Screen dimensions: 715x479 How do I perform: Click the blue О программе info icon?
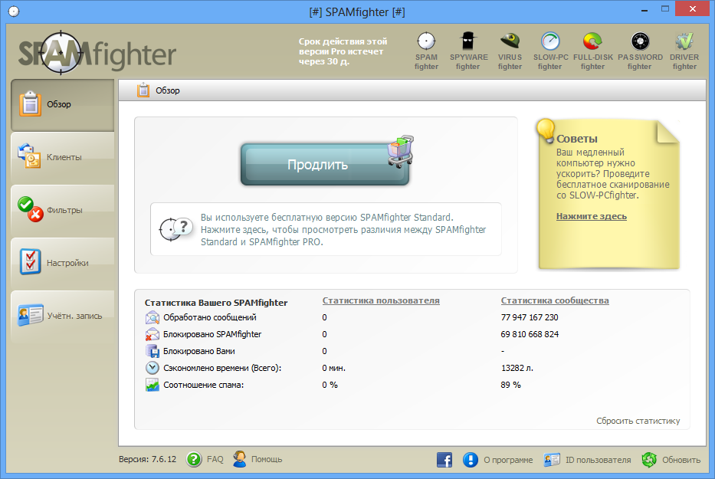click(x=470, y=459)
